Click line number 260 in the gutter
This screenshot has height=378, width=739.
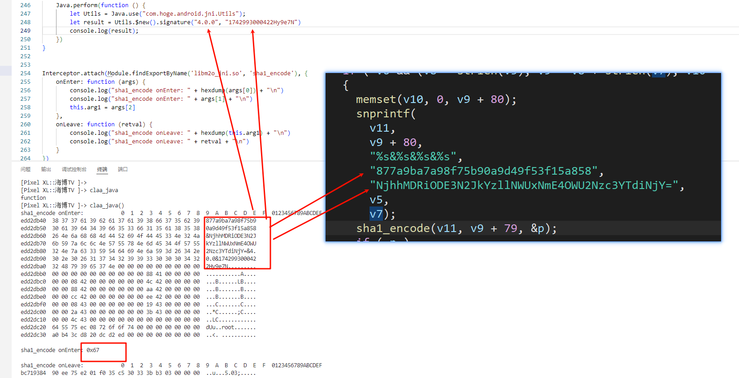(x=26, y=125)
